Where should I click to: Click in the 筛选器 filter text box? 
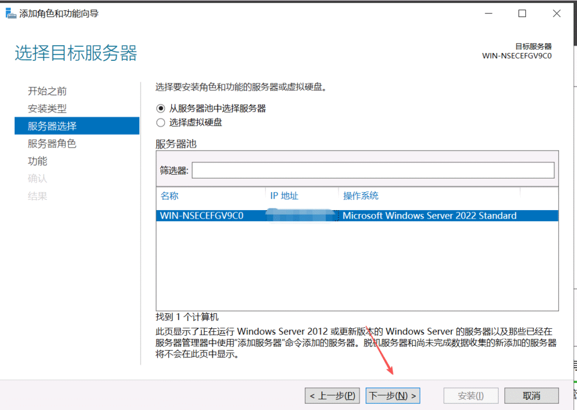pyautogui.click(x=372, y=171)
